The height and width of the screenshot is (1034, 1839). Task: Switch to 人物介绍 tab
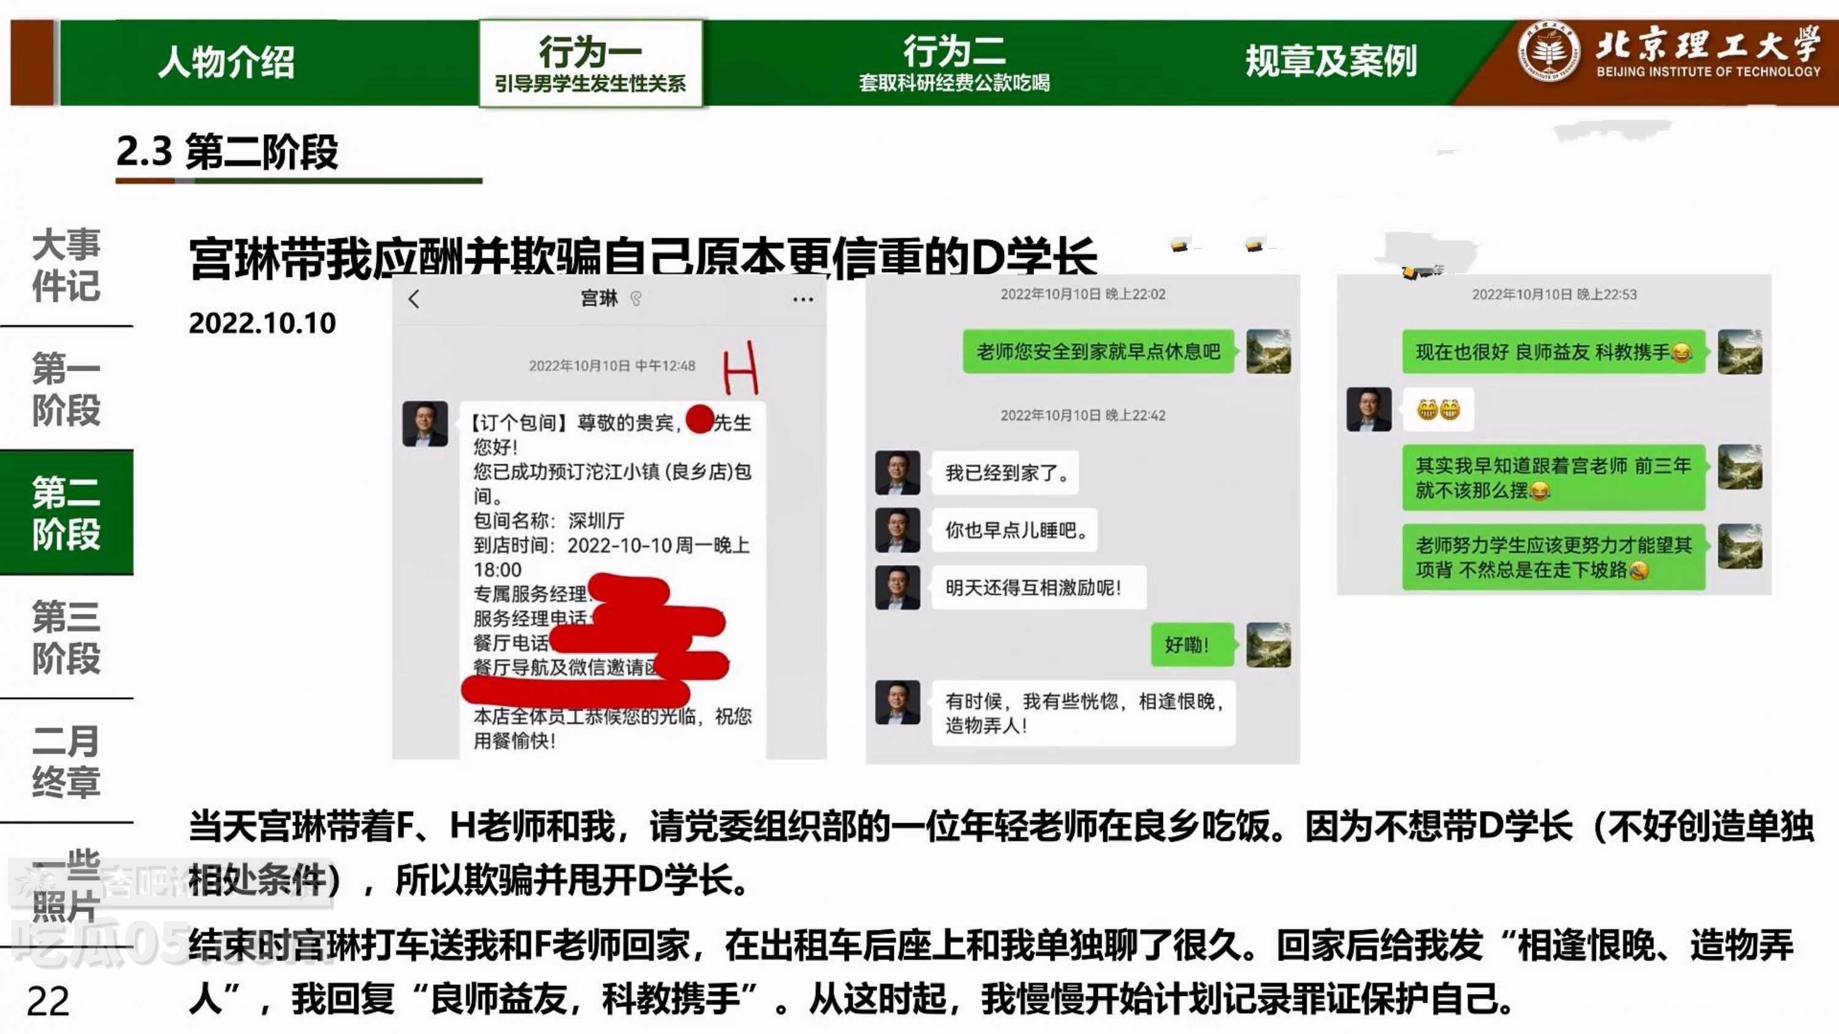pyautogui.click(x=226, y=61)
